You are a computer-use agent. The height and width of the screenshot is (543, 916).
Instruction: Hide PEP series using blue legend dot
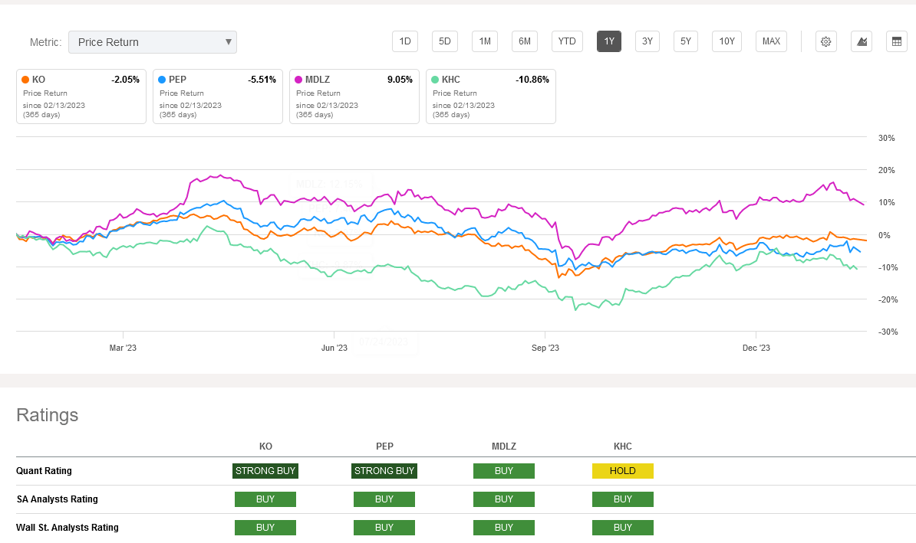(x=160, y=79)
